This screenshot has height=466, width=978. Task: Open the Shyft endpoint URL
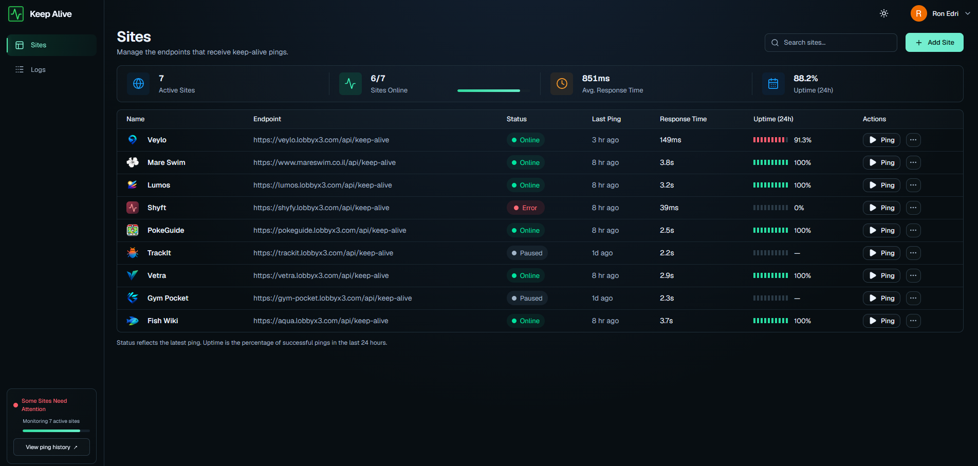tap(321, 208)
